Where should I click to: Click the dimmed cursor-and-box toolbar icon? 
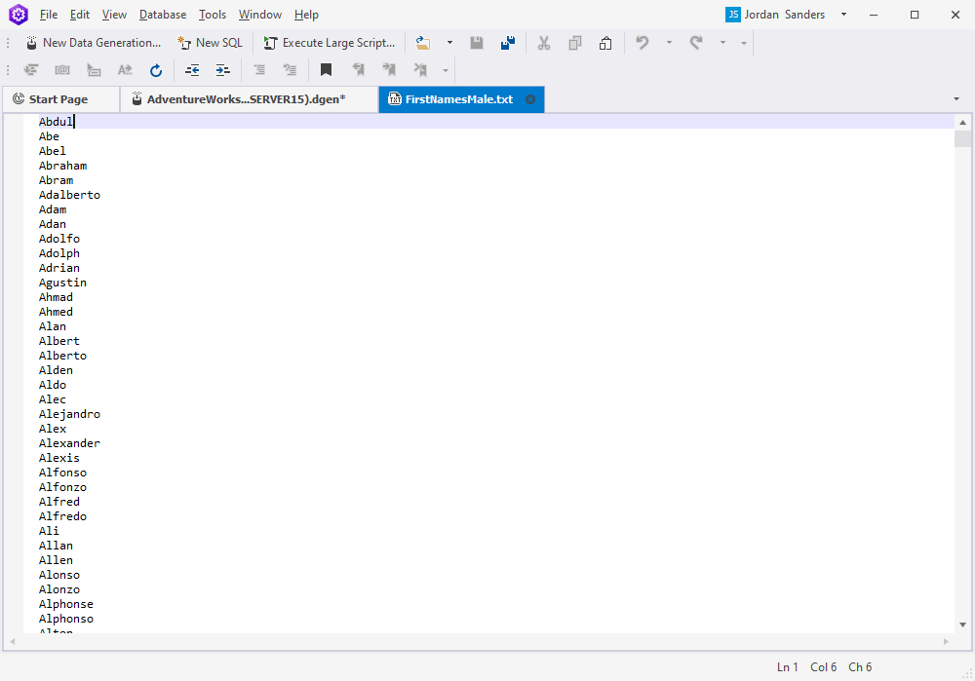94,70
